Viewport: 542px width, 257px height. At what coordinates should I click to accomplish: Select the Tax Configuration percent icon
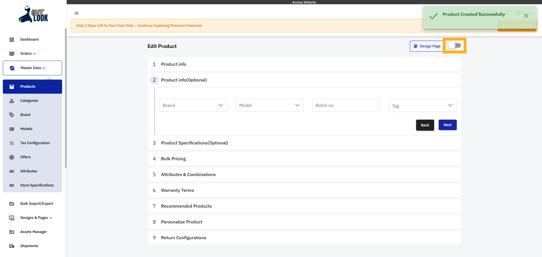click(x=12, y=143)
